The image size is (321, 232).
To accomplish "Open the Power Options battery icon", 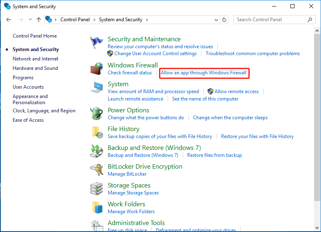I will (97, 114).
